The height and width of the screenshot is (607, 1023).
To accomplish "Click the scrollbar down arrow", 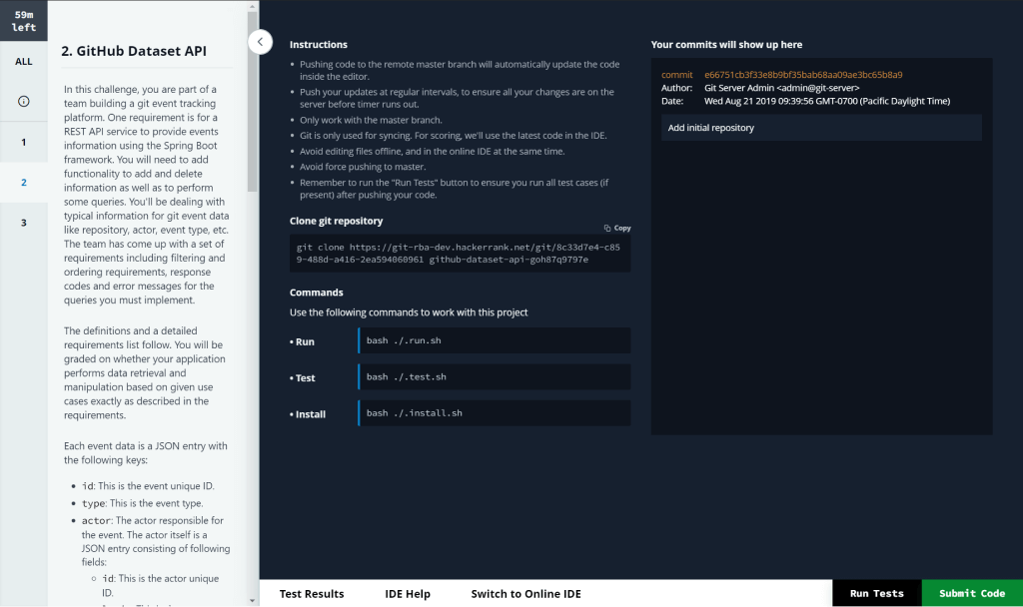I will click(253, 601).
